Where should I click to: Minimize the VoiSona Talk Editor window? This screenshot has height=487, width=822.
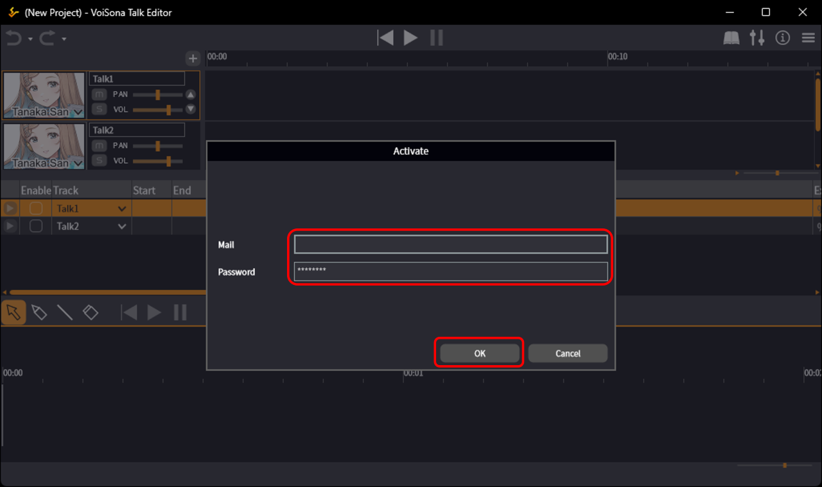pyautogui.click(x=730, y=12)
